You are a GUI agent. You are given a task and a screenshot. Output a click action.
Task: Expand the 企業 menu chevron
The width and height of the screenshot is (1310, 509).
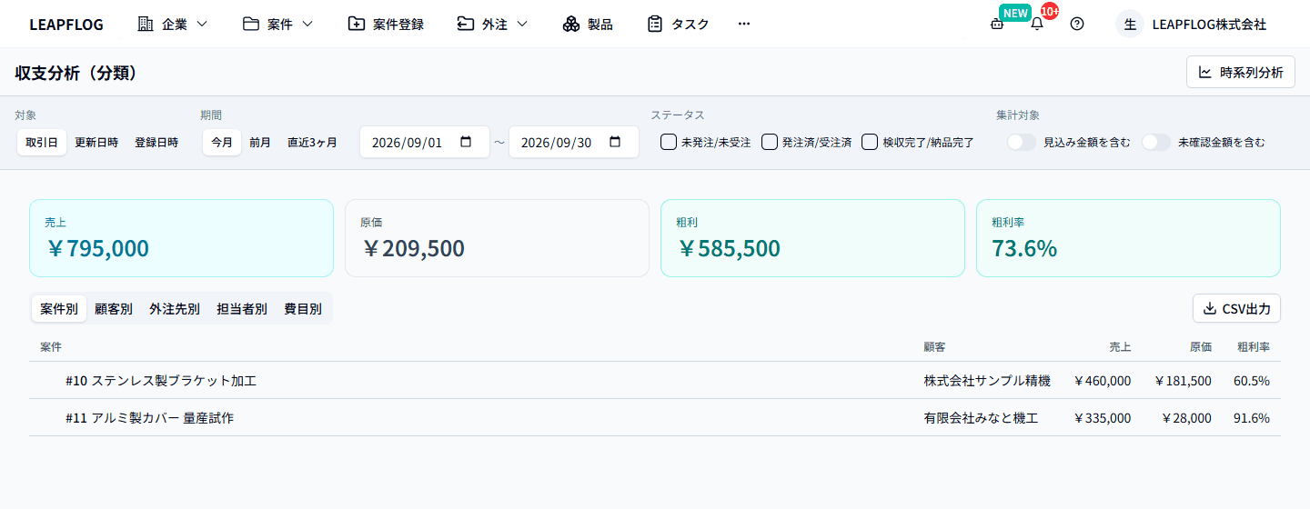(202, 24)
